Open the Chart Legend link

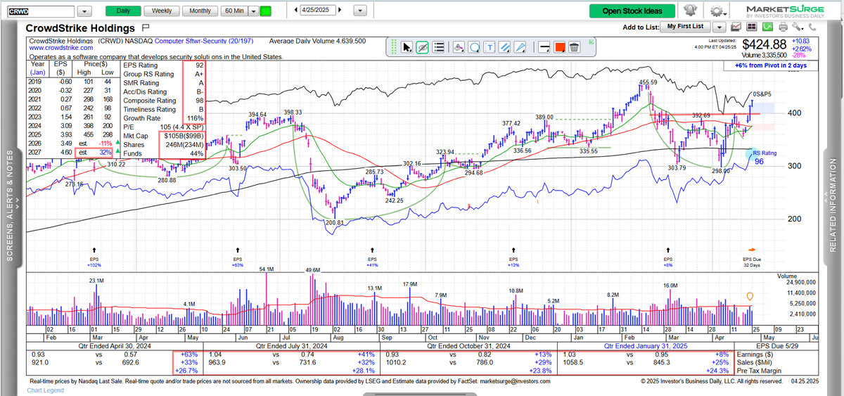point(46,391)
